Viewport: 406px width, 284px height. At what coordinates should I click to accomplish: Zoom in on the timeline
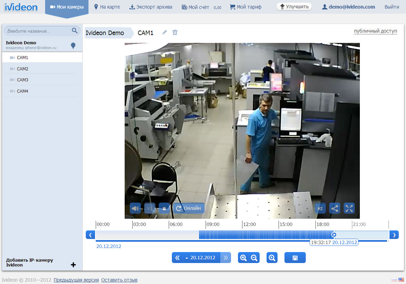click(x=243, y=258)
